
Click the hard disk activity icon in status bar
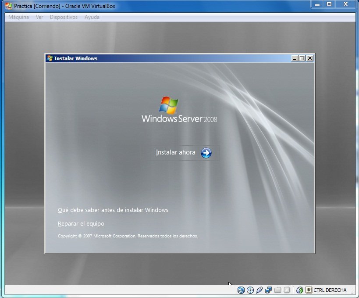pyautogui.click(x=241, y=290)
